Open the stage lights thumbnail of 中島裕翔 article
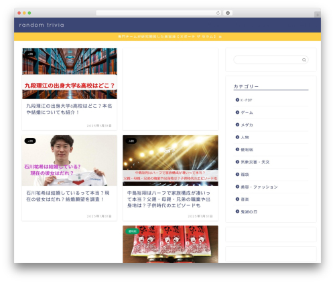This screenshot has width=335, height=283. point(170,161)
